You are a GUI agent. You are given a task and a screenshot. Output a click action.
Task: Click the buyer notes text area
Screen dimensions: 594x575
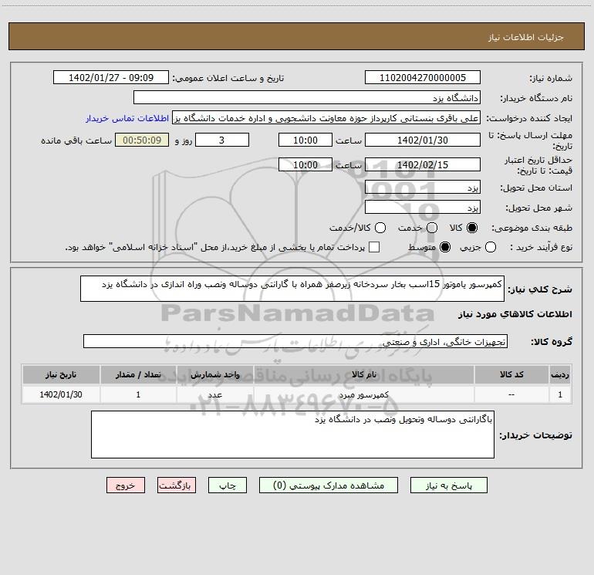292,435
